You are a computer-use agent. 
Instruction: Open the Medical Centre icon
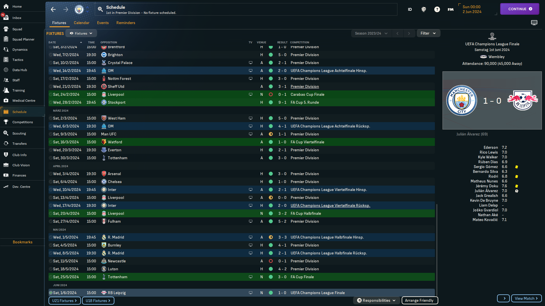[x=6, y=100]
